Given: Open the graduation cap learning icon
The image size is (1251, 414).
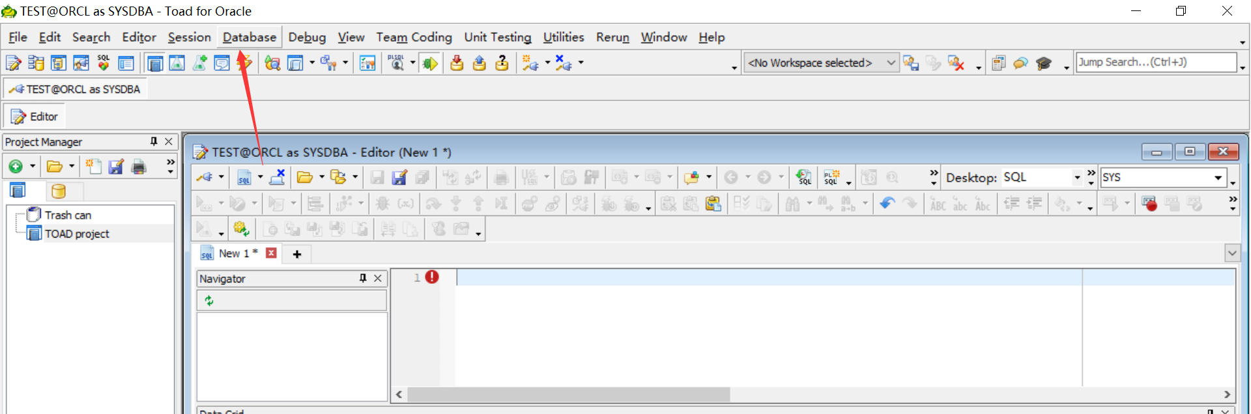Looking at the screenshot, I should click(1044, 63).
